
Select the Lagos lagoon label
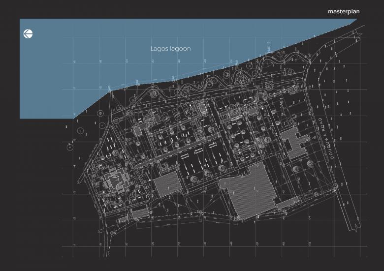170,49
